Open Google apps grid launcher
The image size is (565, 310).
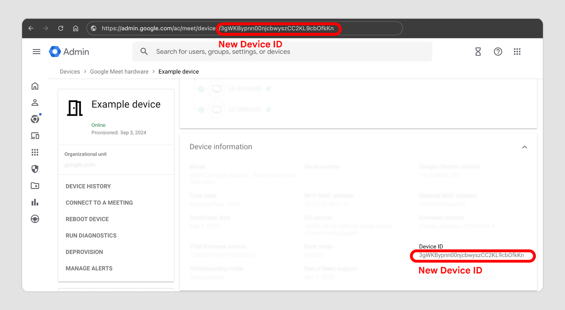tap(517, 52)
